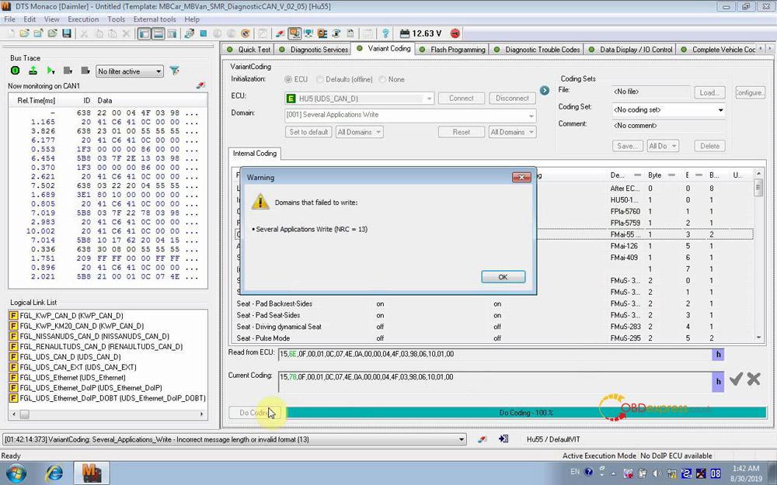The height and width of the screenshot is (485, 777).
Task: Click the checkmark icon next to Current Coding
Action: (736, 379)
